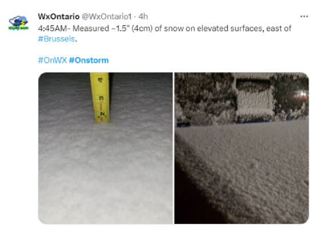Open the tweet's three-dot more options menu
This screenshot has height=233, width=316.
304,17
